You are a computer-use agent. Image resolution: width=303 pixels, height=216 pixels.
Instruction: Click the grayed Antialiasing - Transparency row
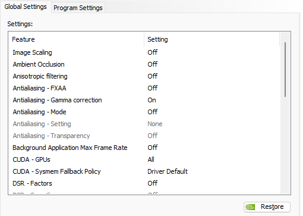[144, 136]
